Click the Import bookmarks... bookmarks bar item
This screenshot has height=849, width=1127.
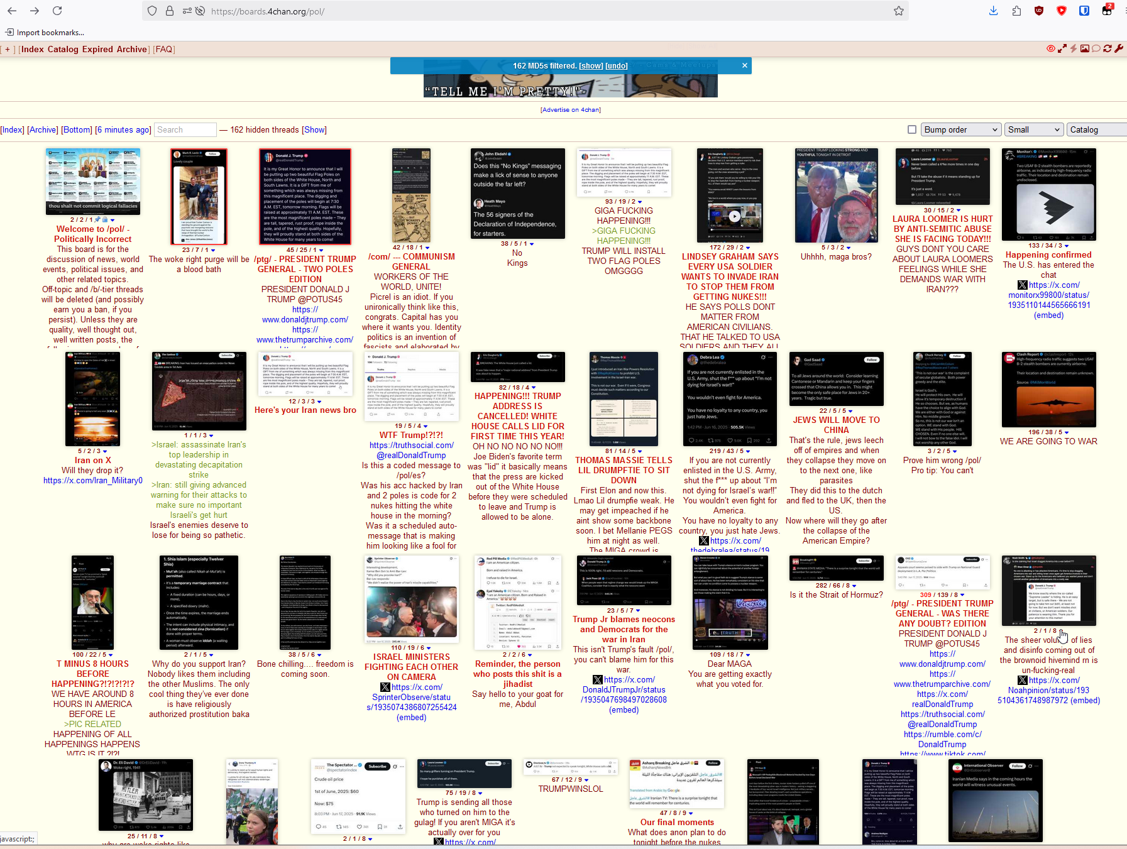pos(45,33)
